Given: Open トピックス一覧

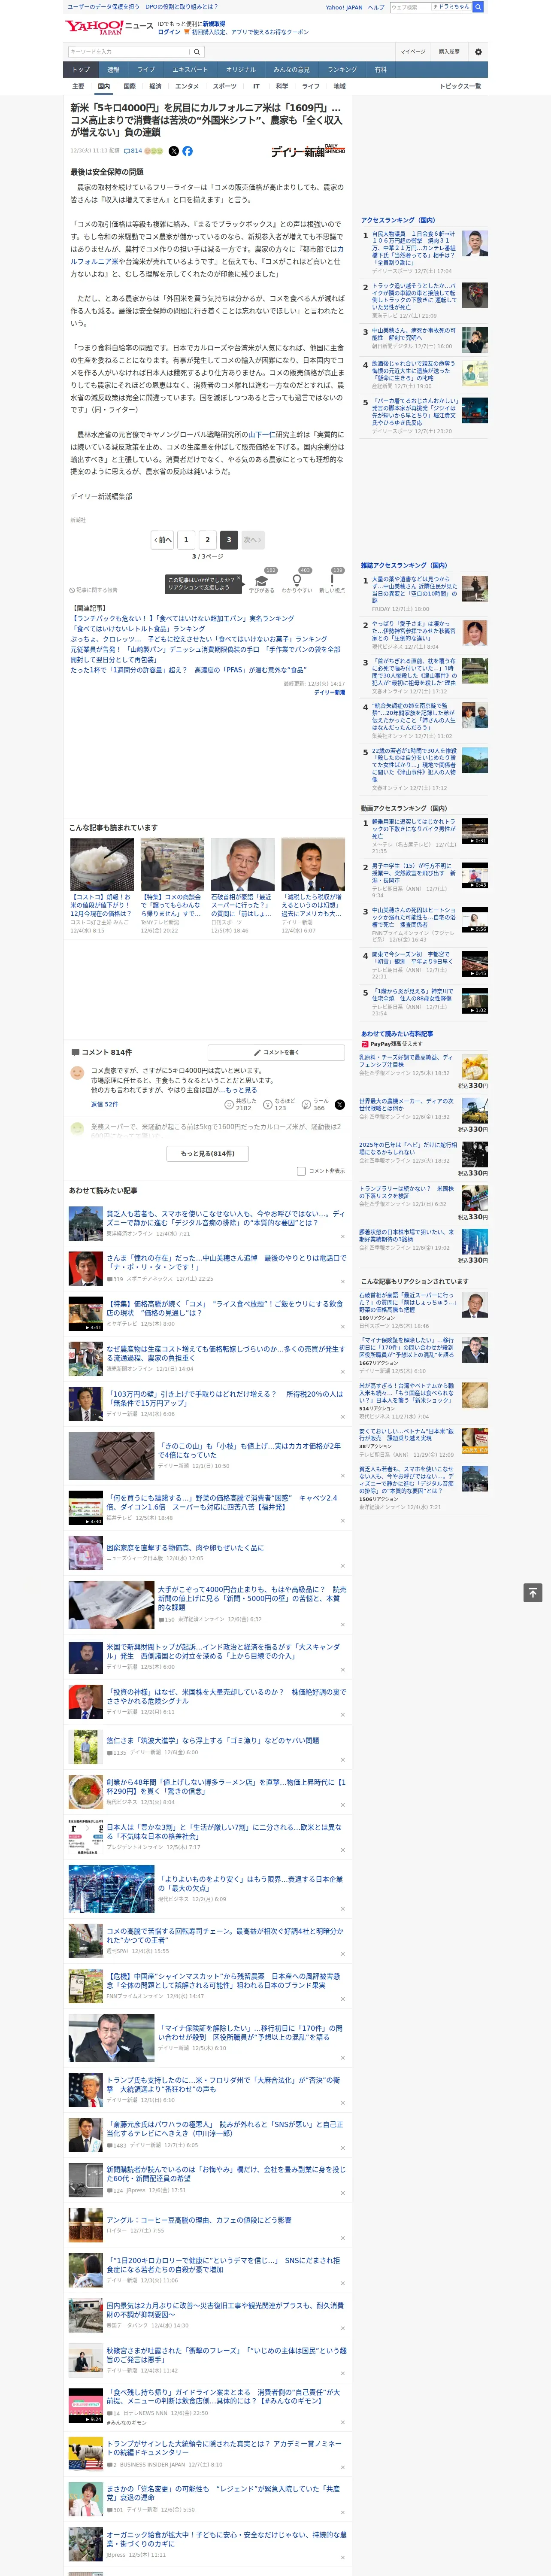Looking at the screenshot, I should [460, 86].
